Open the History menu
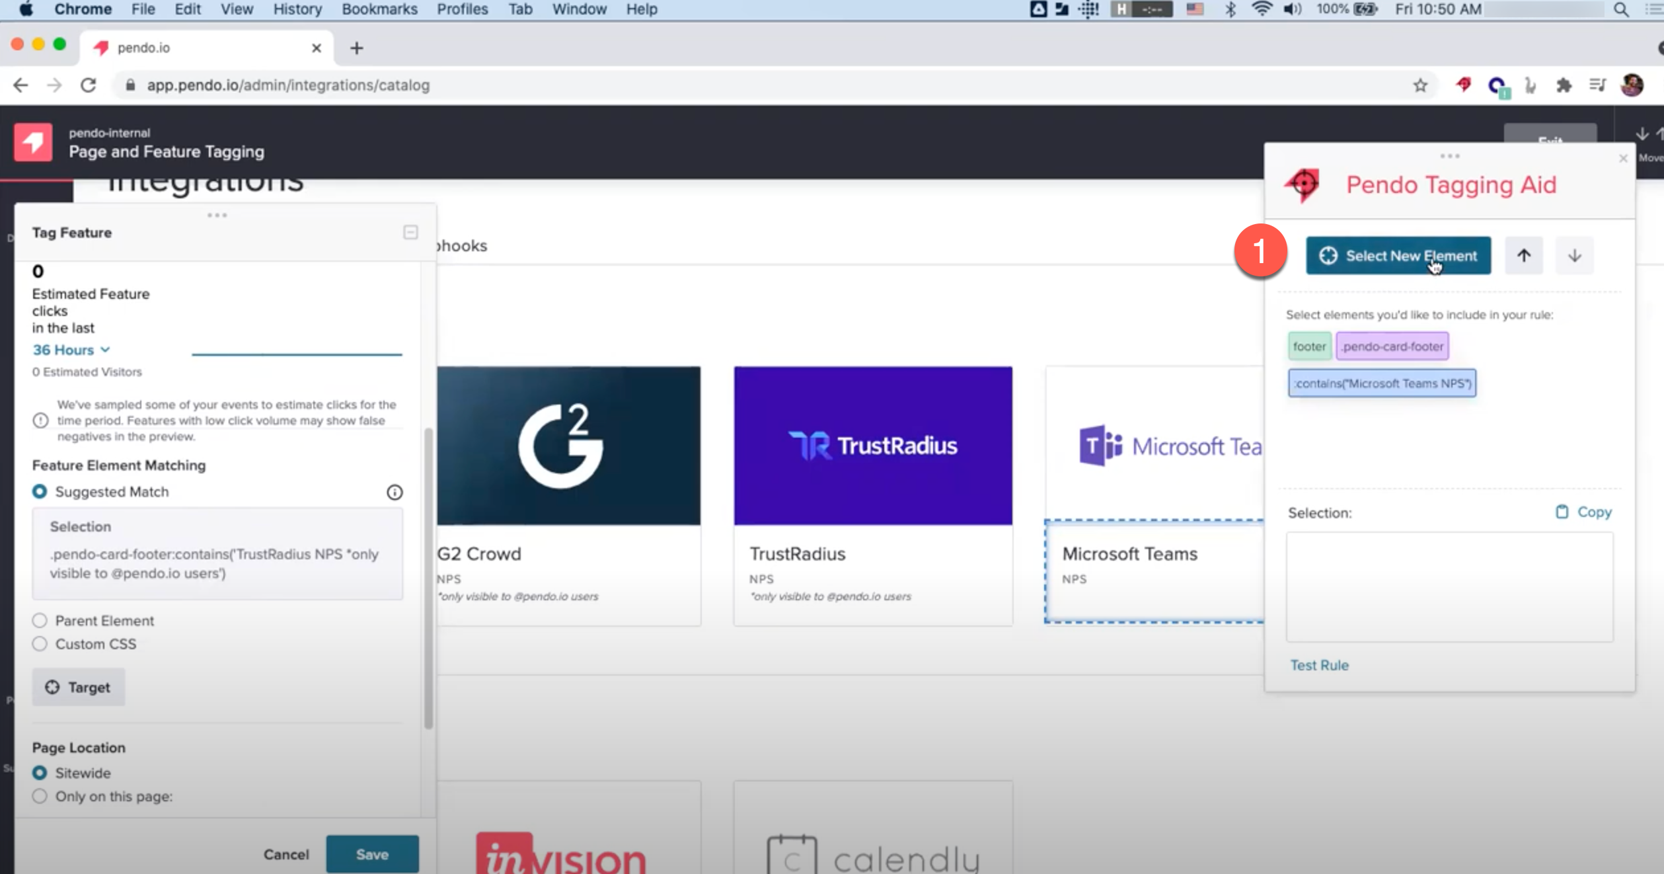Screen dimensions: 1664x874 [x=297, y=9]
